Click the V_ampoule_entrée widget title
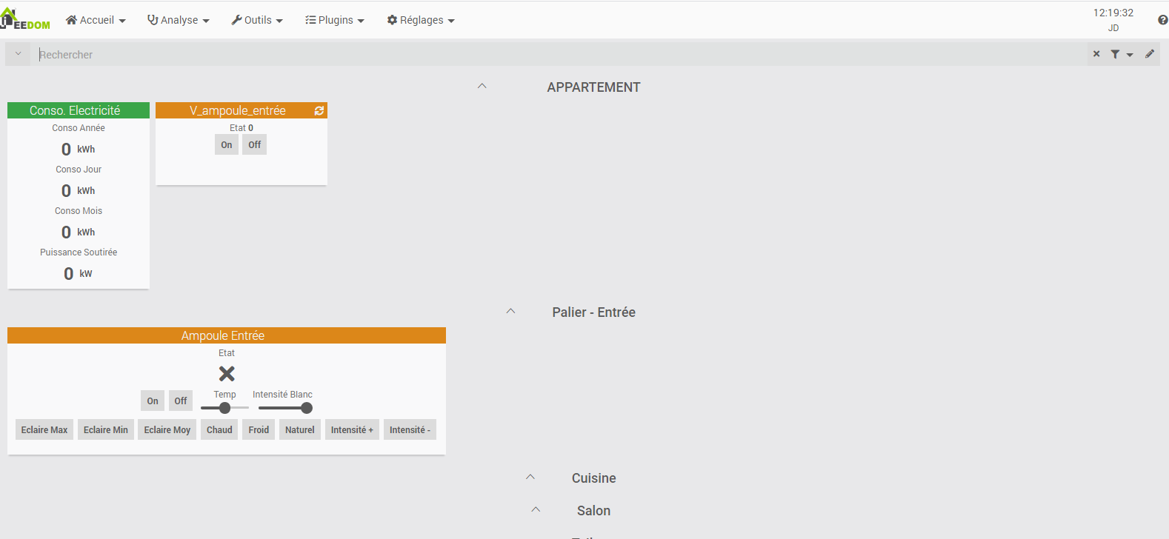The height and width of the screenshot is (539, 1169). (238, 110)
